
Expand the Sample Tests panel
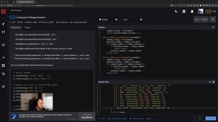click(210, 82)
